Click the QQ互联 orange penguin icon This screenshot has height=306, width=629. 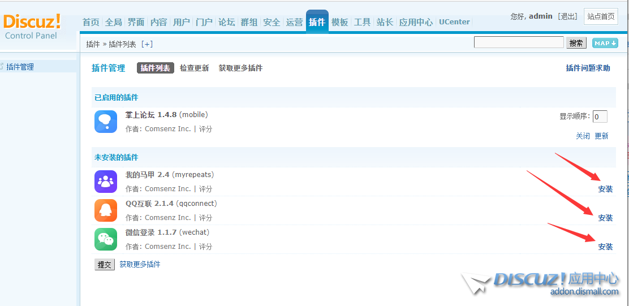coord(106,210)
